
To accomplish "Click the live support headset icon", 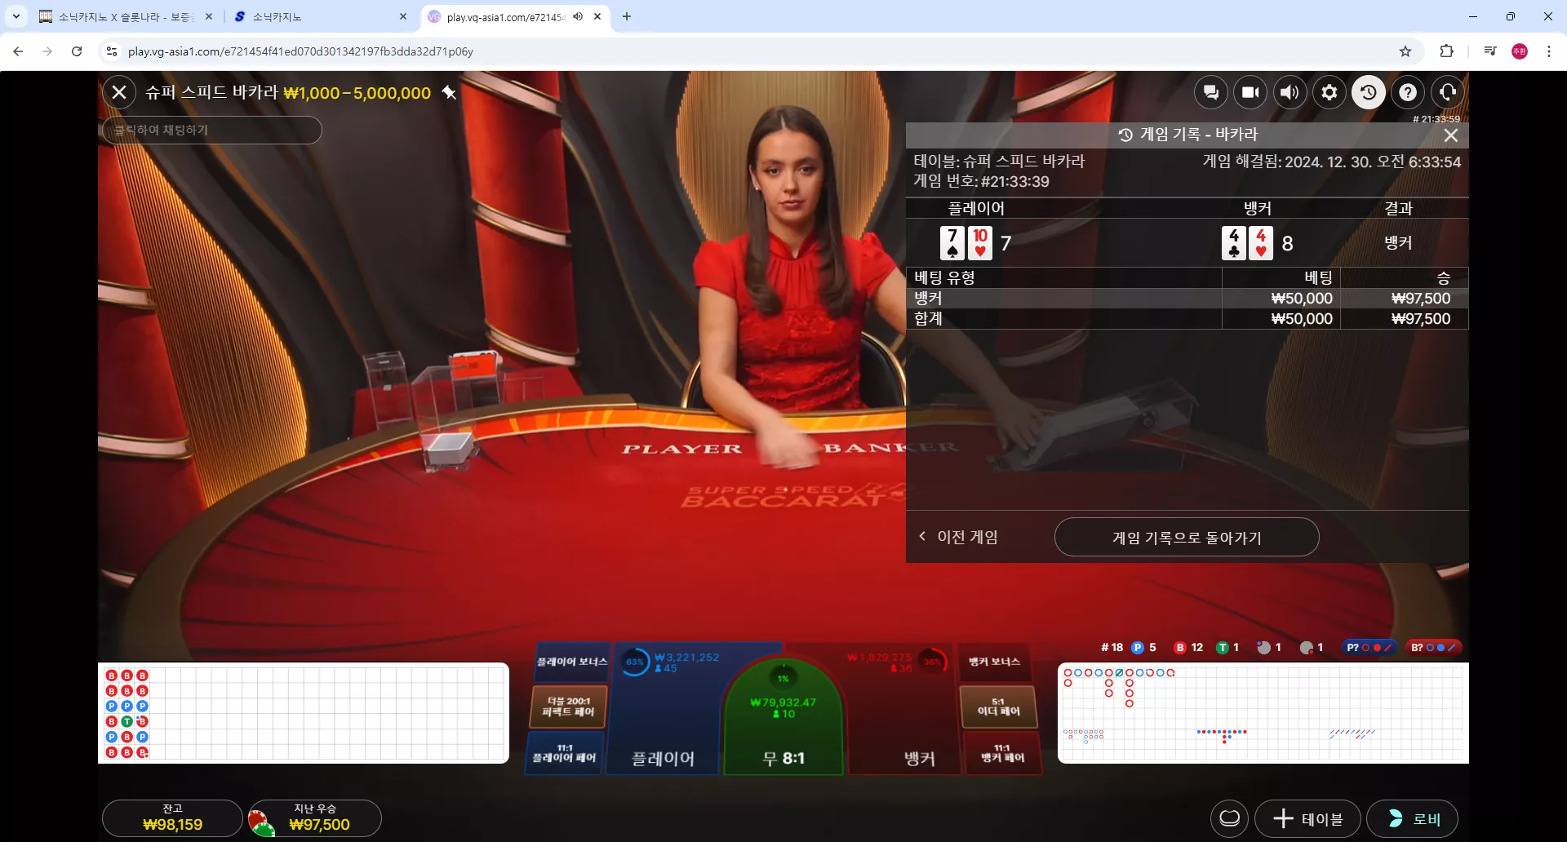I will pyautogui.click(x=1448, y=92).
